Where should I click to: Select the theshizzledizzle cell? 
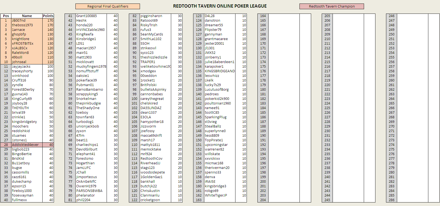tap(155, 57)
